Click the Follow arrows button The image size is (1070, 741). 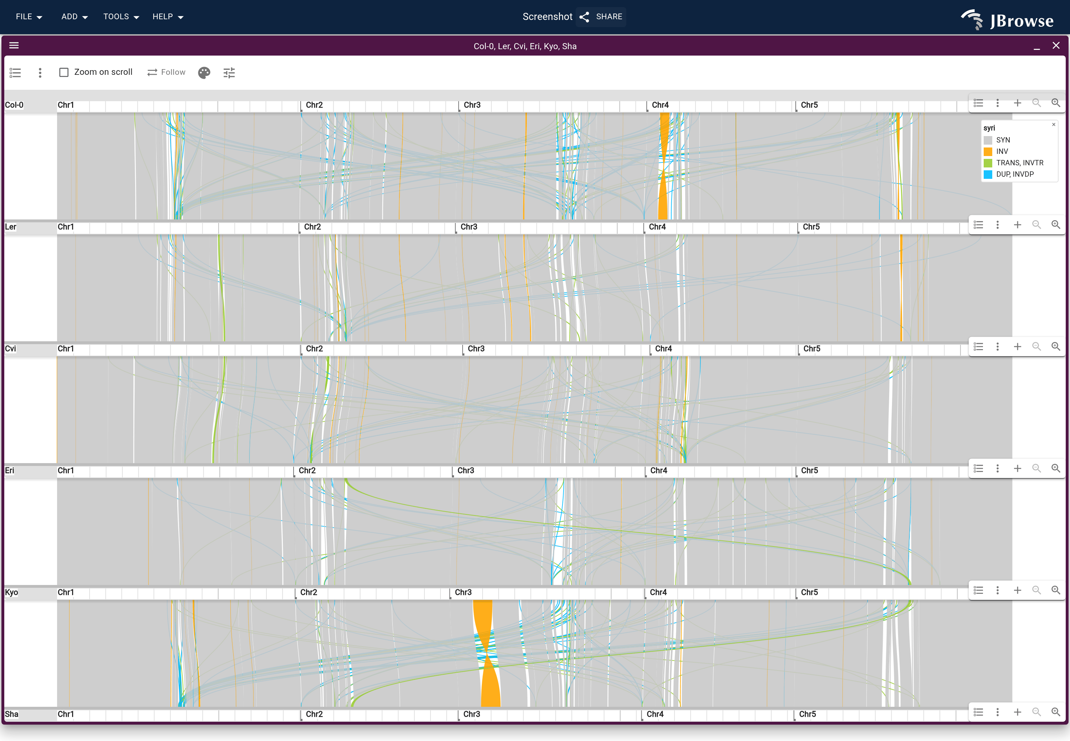click(167, 72)
